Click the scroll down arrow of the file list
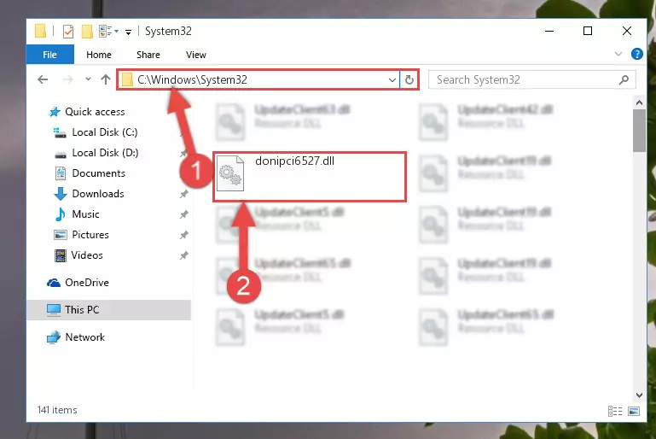 tap(639, 395)
